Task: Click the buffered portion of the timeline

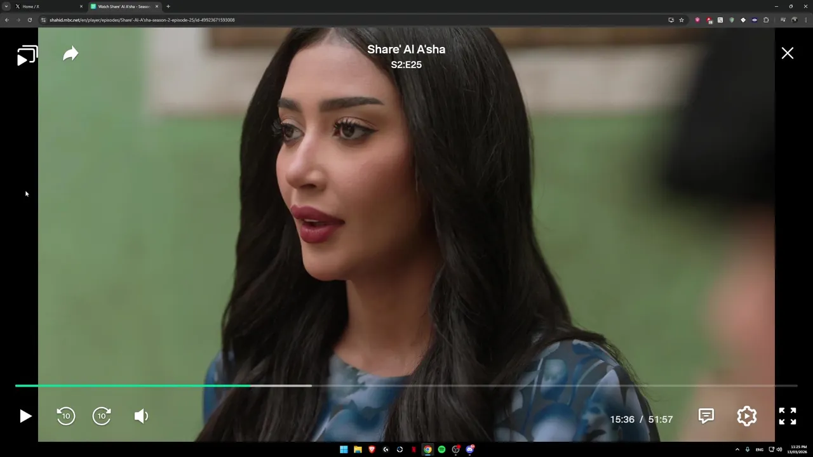Action: pyautogui.click(x=281, y=385)
